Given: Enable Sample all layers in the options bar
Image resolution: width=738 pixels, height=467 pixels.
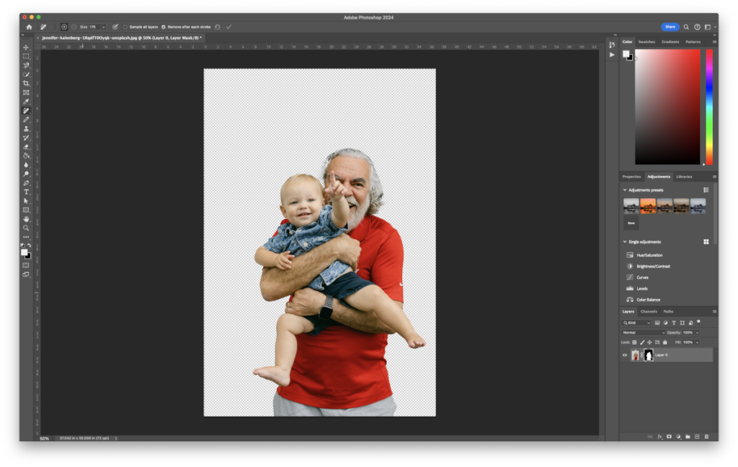Looking at the screenshot, I should click(x=125, y=27).
